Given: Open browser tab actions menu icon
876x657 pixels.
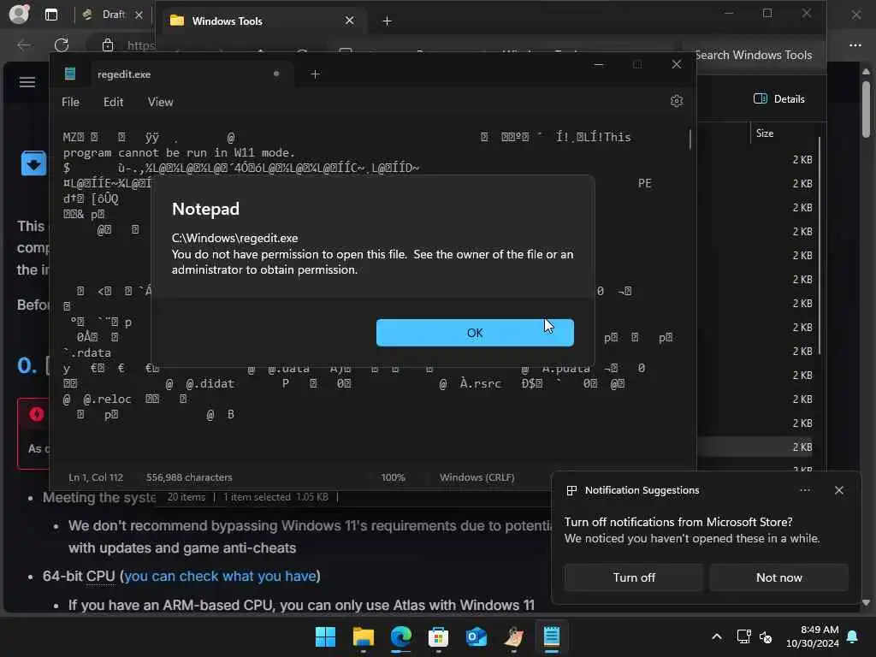Looking at the screenshot, I should point(51,15).
